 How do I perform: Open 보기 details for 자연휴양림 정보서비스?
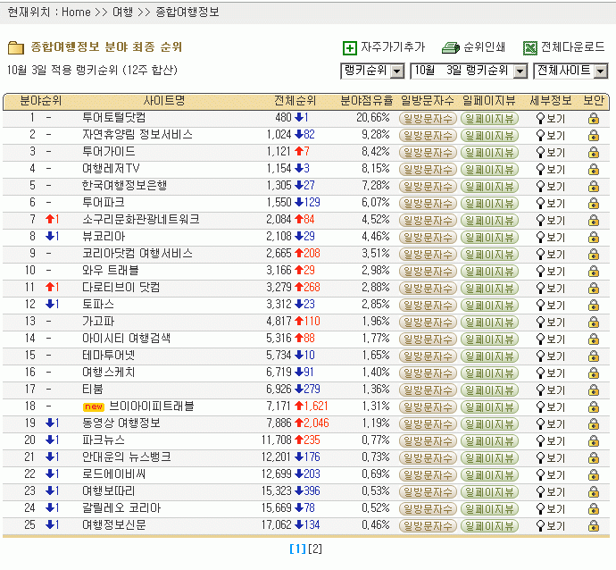[551, 136]
